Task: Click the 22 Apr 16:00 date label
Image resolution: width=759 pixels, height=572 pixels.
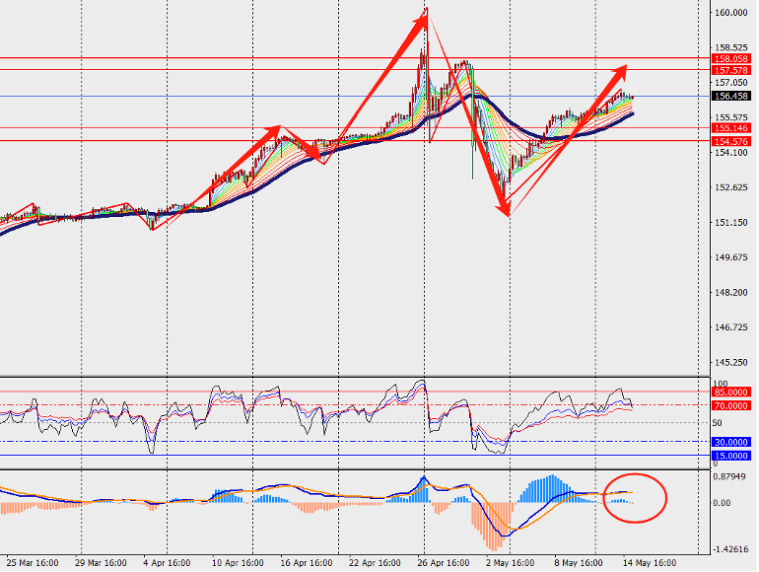Action: pos(375,563)
